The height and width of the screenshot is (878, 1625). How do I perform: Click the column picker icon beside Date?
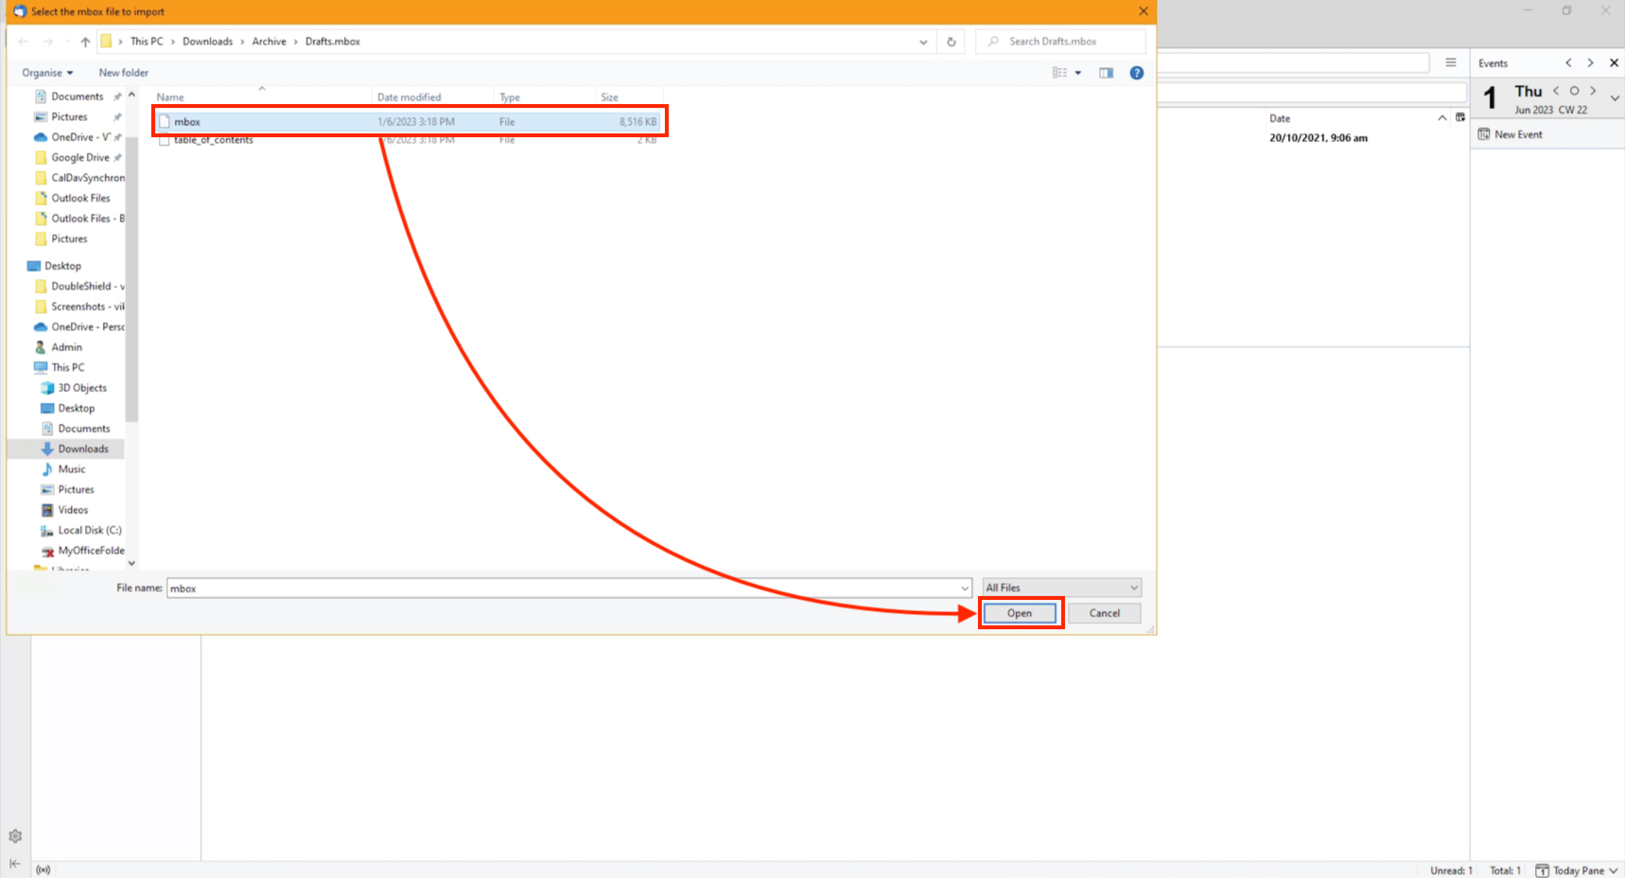click(1460, 118)
